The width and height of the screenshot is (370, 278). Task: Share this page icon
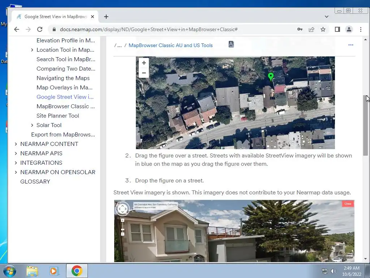tap(311, 29)
